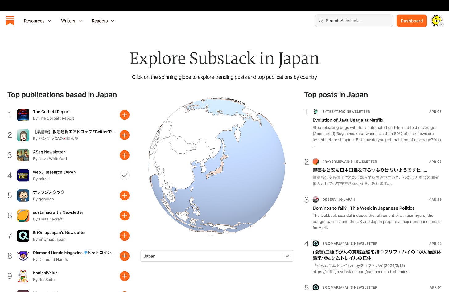Open The Corbett Report logo thumbnail
The image size is (449, 292).
(x=23, y=115)
